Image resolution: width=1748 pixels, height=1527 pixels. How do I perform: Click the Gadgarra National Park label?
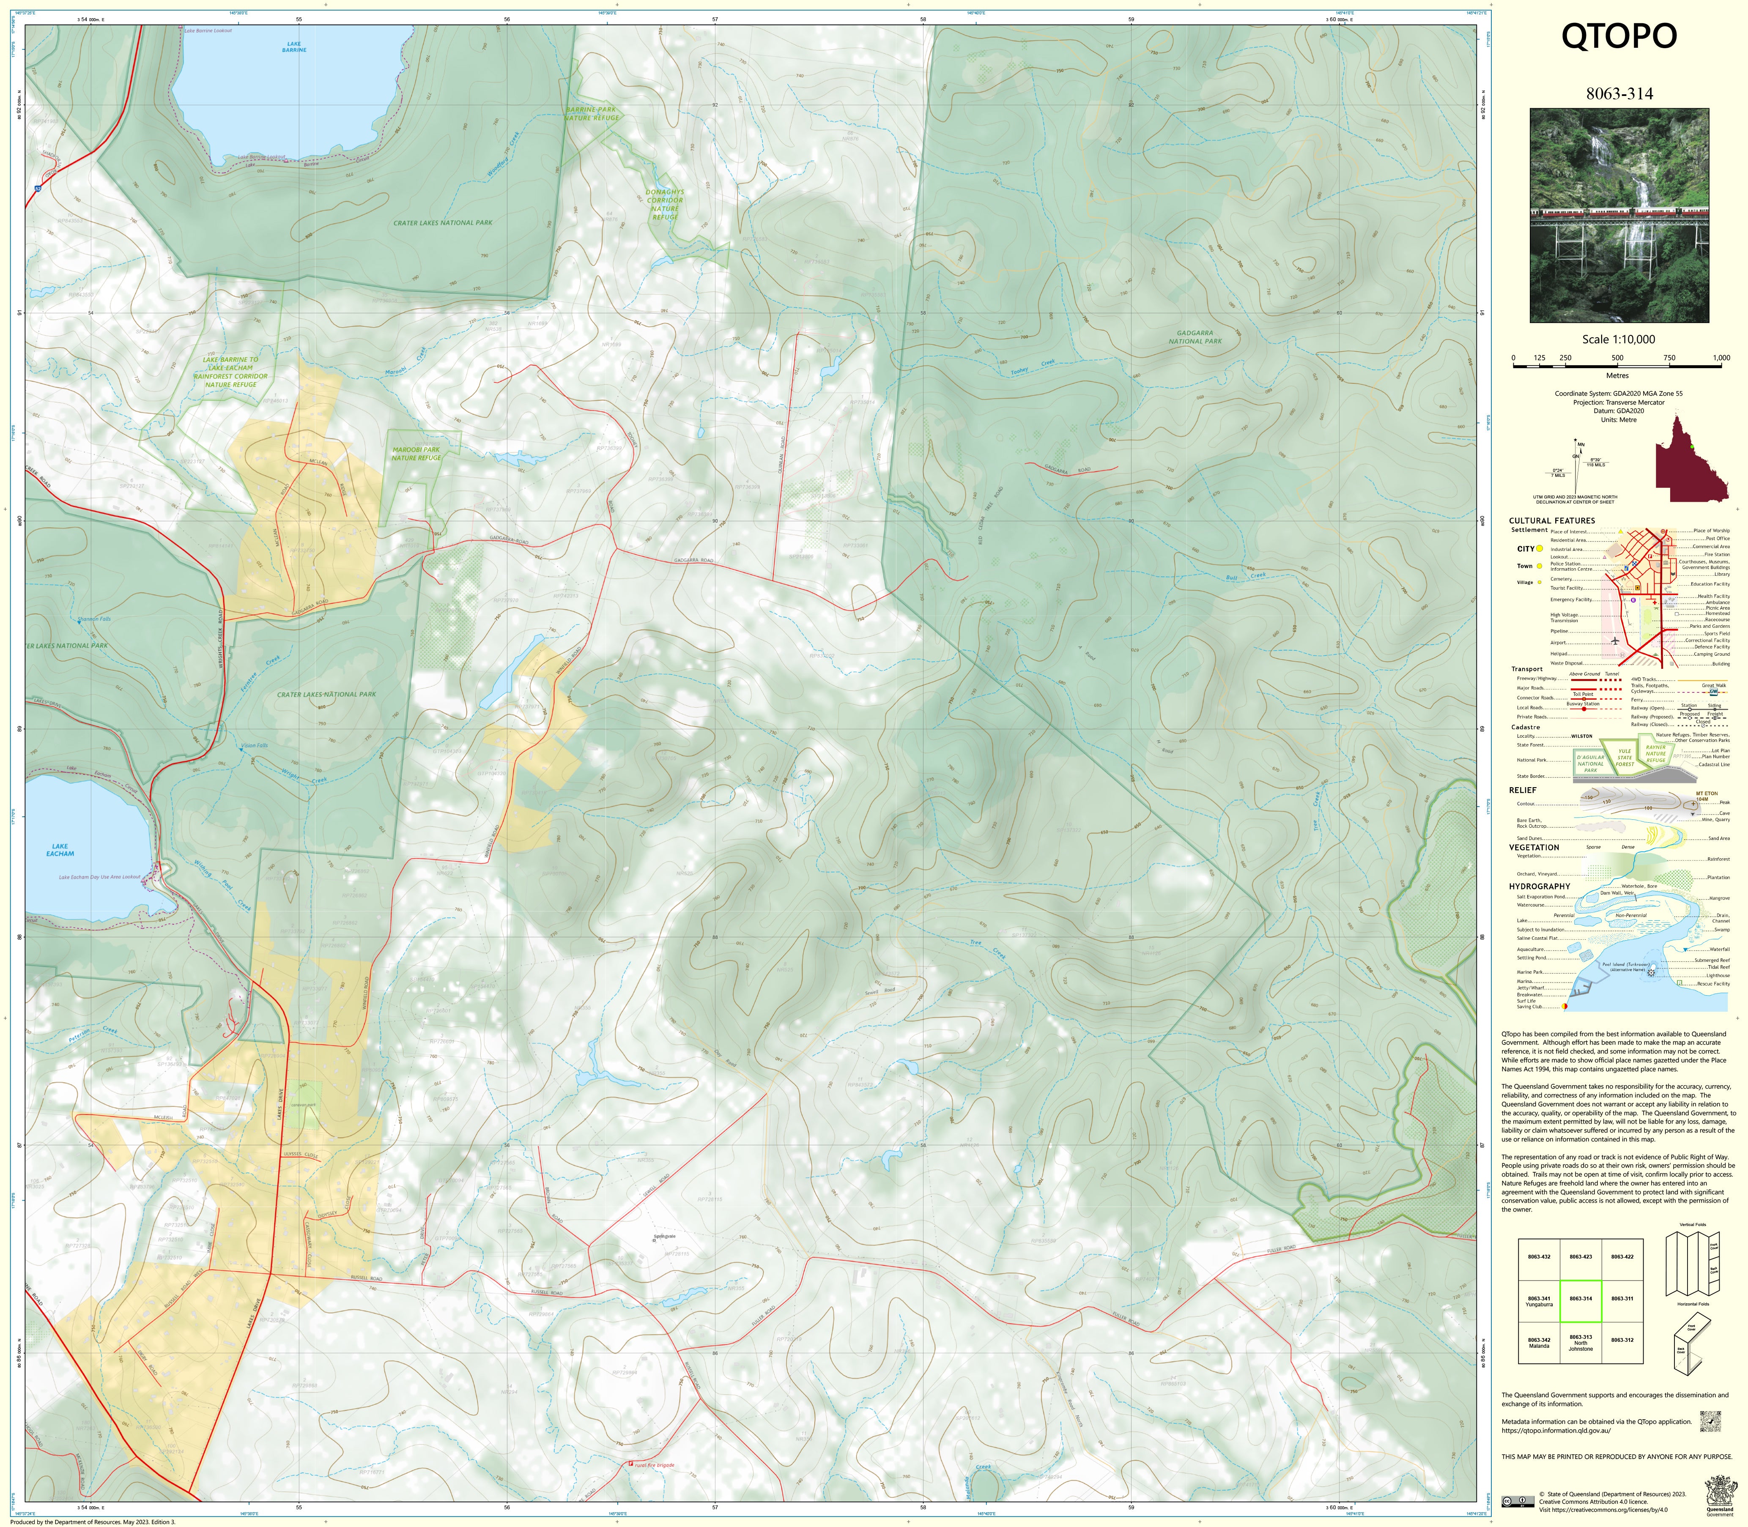tap(1195, 337)
